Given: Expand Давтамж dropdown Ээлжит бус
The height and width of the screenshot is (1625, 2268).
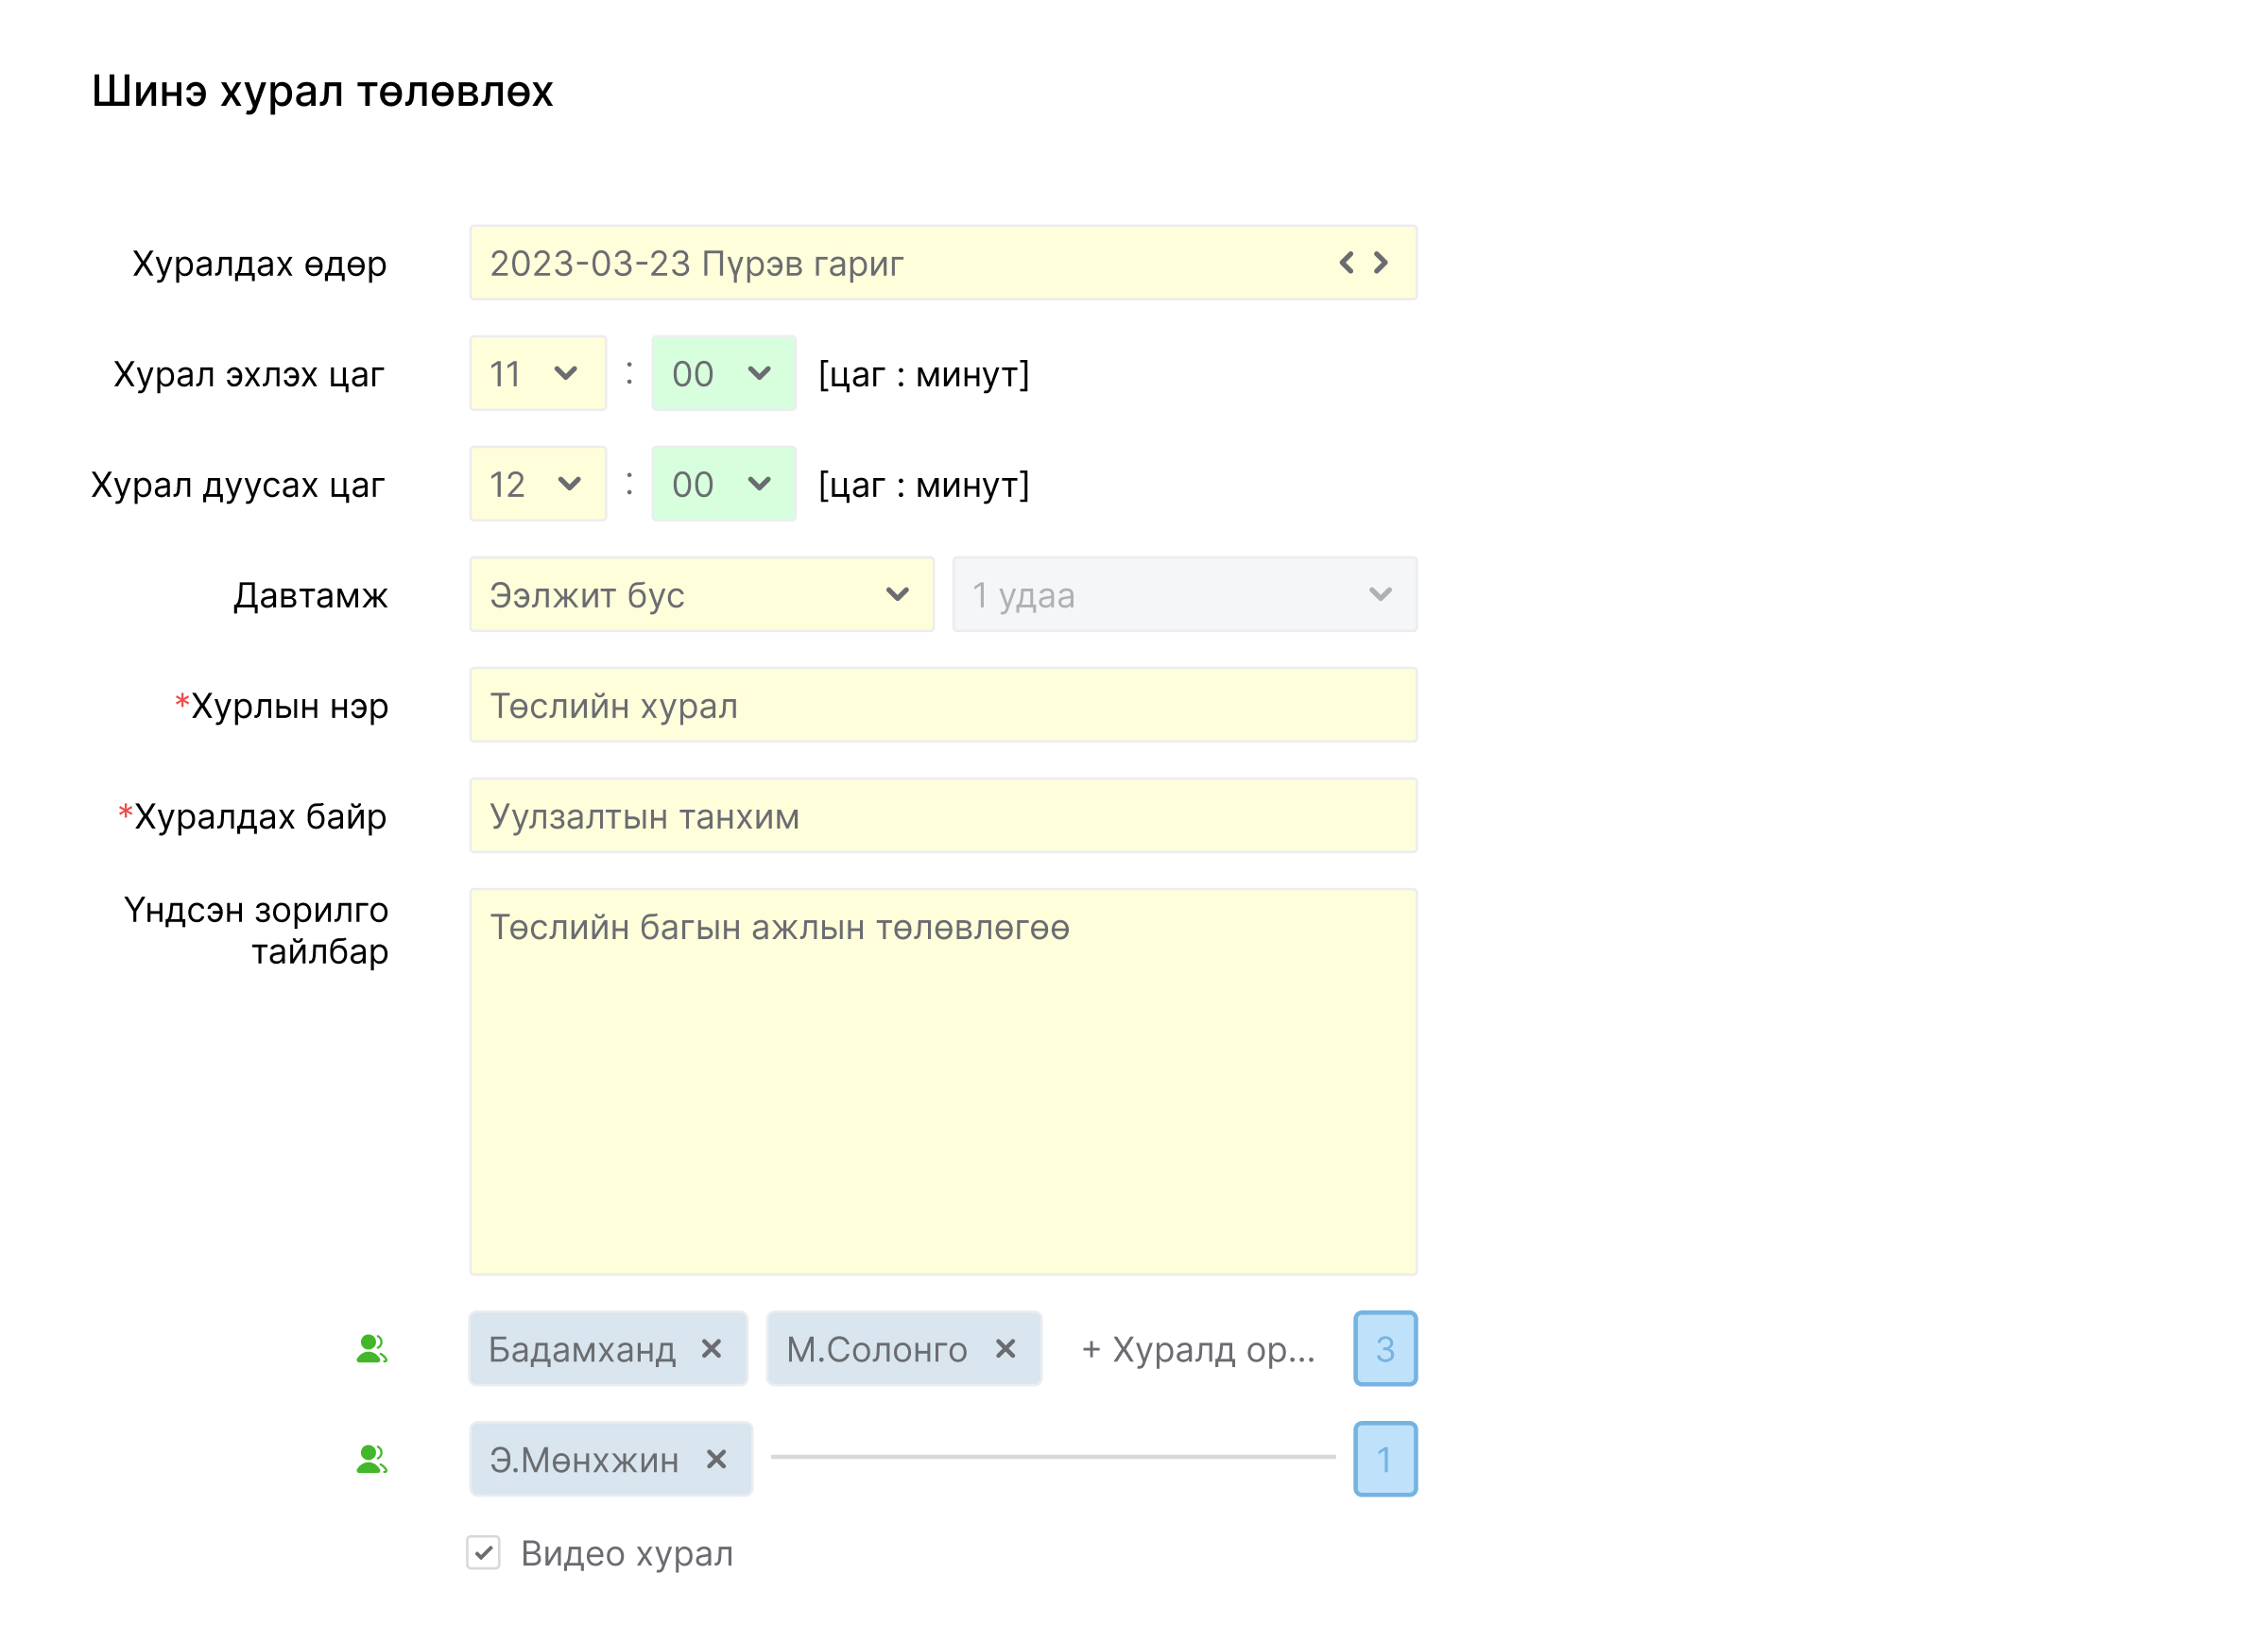Looking at the screenshot, I should (x=700, y=595).
